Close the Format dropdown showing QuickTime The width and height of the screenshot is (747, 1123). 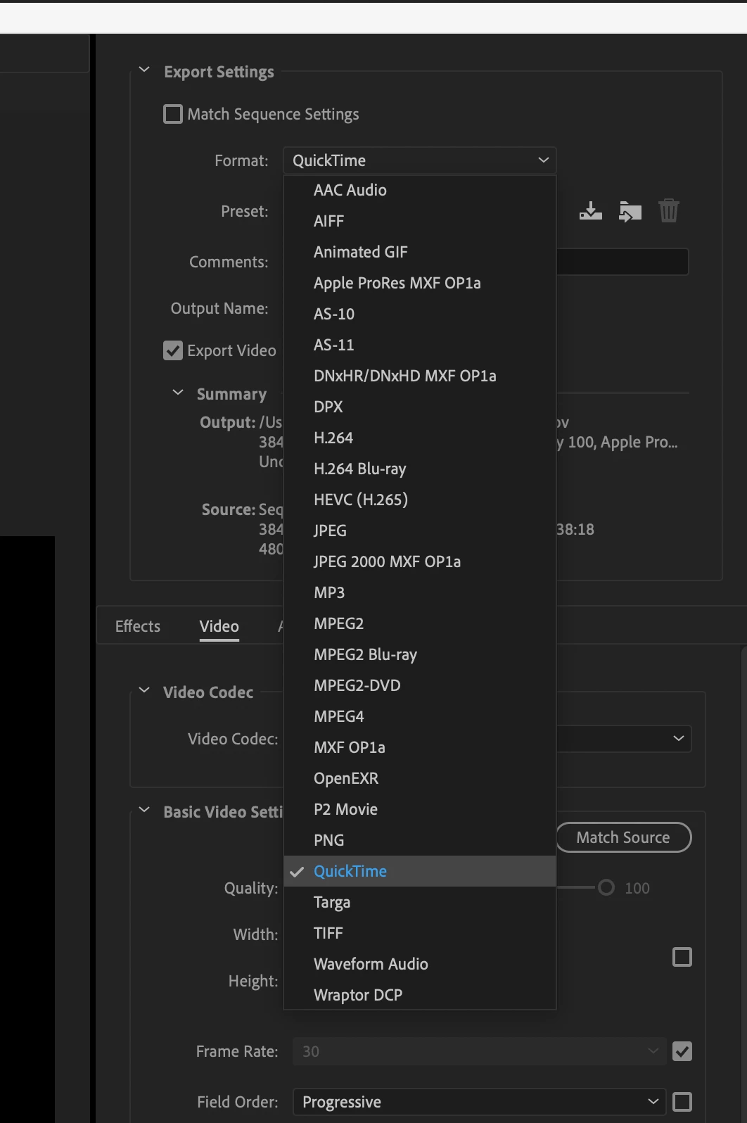420,160
